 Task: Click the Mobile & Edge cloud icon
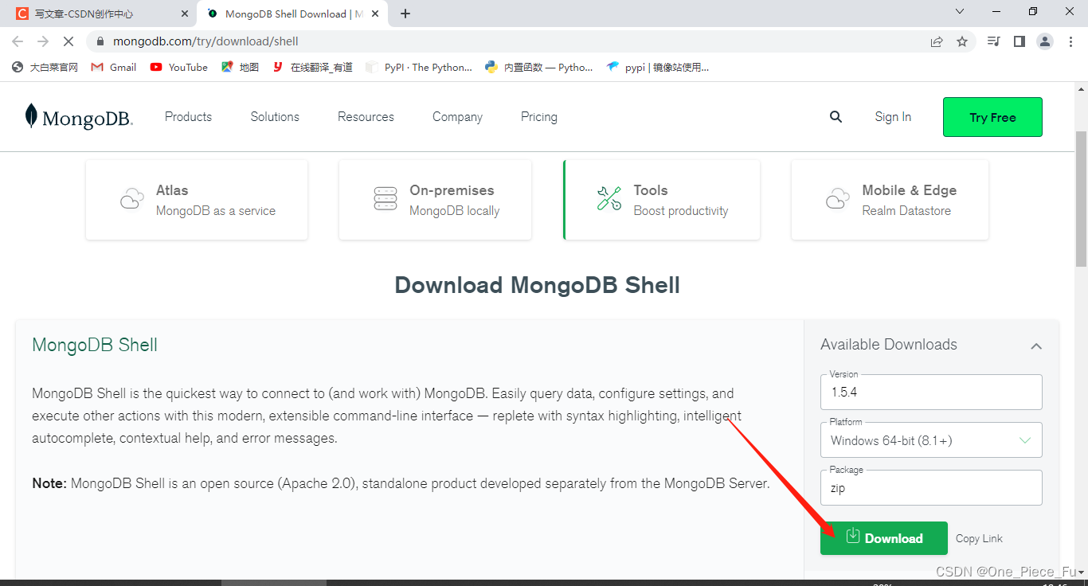[x=838, y=199]
